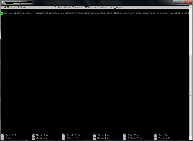
Task: Click the ^R Read File shortcut
Action: coord(72,135)
